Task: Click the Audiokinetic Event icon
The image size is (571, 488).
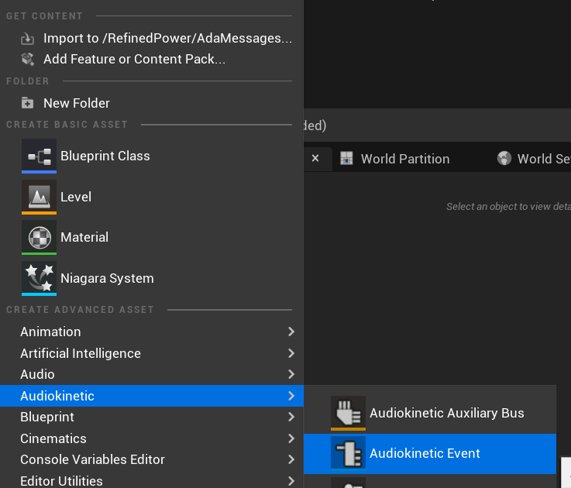Action: click(x=348, y=453)
